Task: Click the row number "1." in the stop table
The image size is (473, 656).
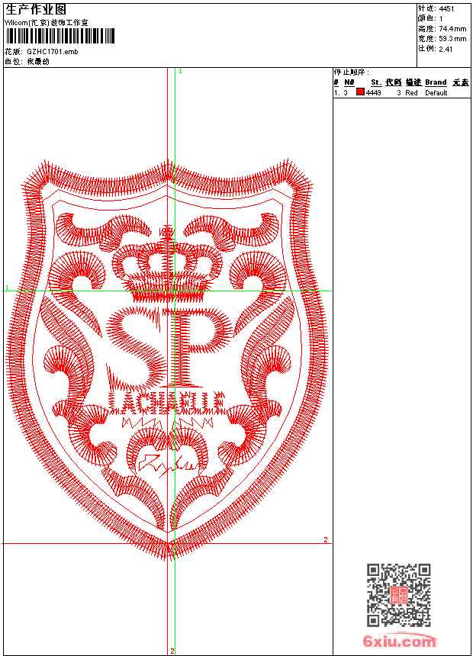Action: tap(336, 93)
